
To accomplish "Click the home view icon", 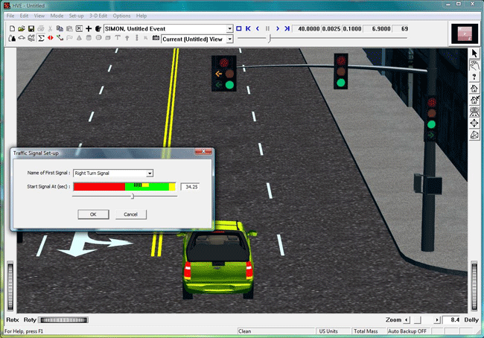I will click(474, 89).
